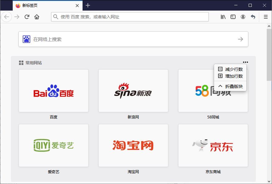272x184 pixels.
Task: Submit search with the arrow button
Action: tap(241, 39)
